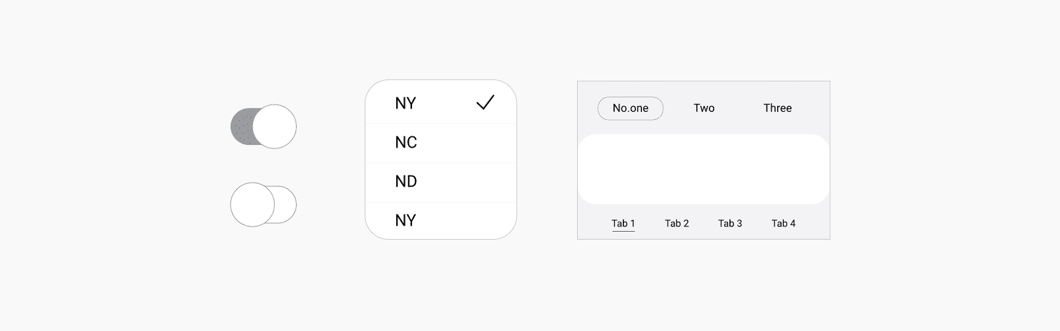Select the No.one pill segment

pyautogui.click(x=630, y=108)
